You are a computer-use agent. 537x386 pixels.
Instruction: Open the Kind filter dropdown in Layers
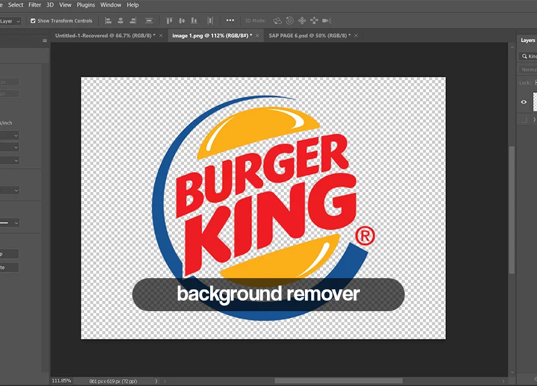[x=529, y=56]
